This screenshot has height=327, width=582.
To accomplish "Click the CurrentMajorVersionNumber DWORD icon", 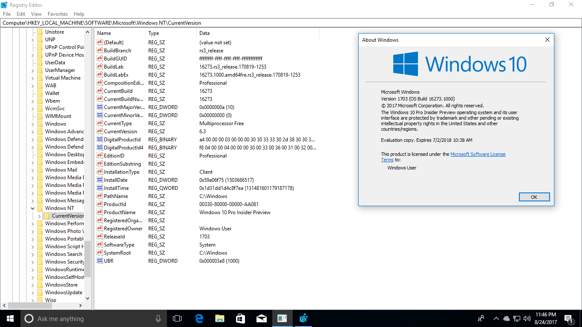I will coord(100,107).
